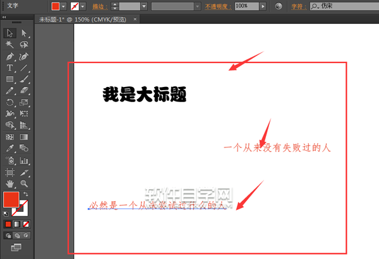379x259 pixels.
Task: Select the Hand tool
Action: tap(9, 184)
